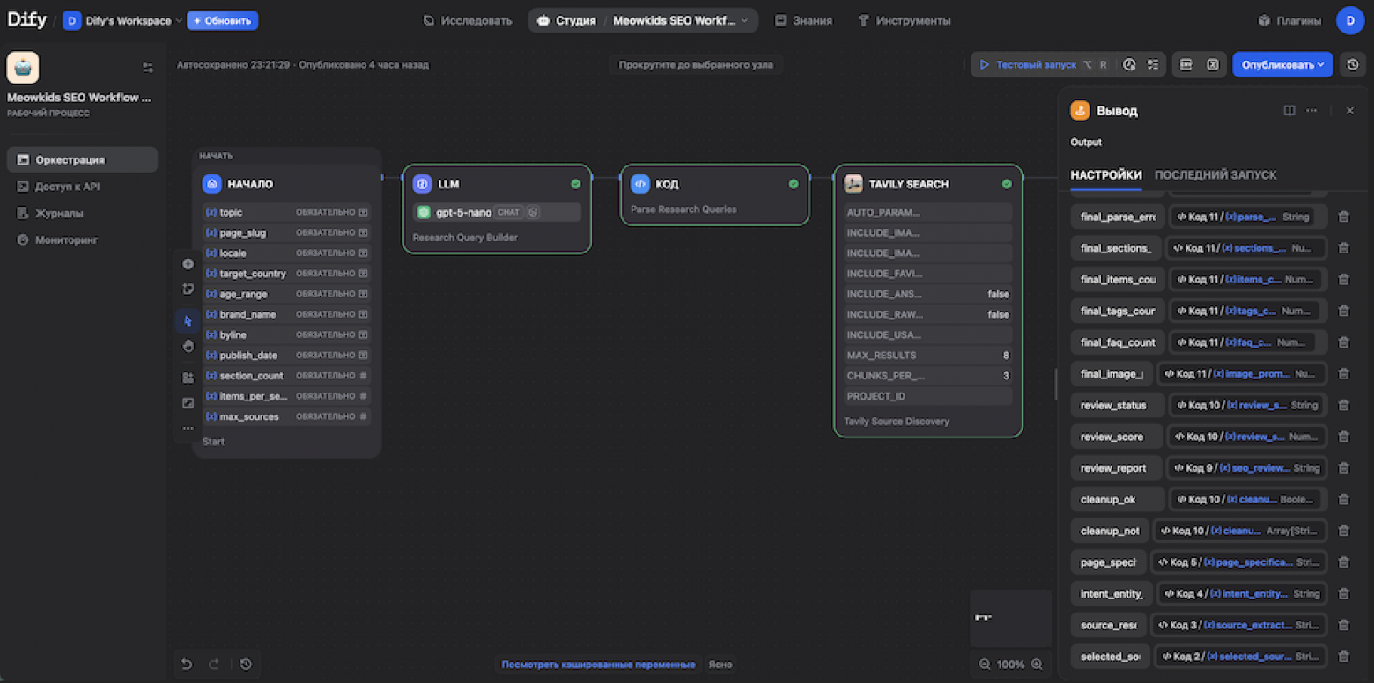Delete the review_status output variable
Image resolution: width=1374 pixels, height=683 pixels.
1344,405
